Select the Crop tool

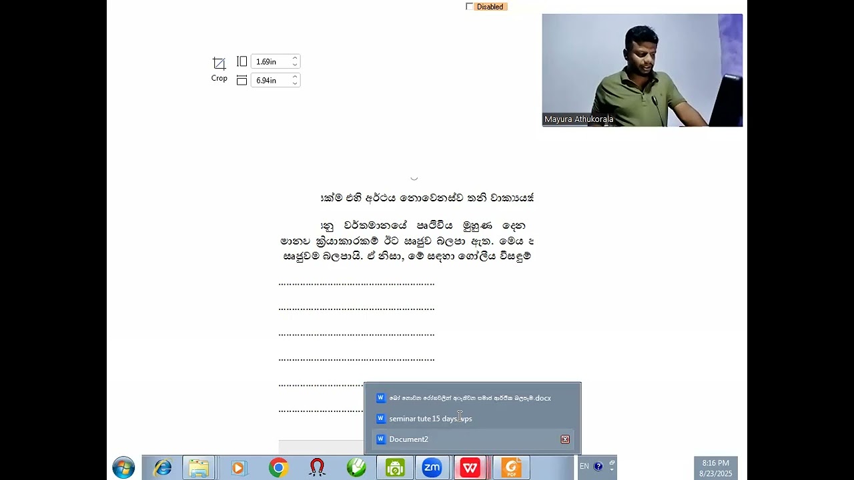click(219, 69)
